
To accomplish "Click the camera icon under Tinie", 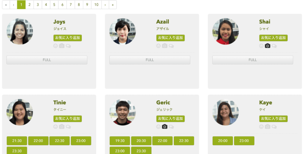I will (x=62, y=127).
